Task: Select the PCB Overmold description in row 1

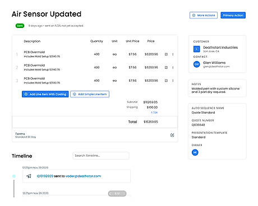Action: pos(34,52)
